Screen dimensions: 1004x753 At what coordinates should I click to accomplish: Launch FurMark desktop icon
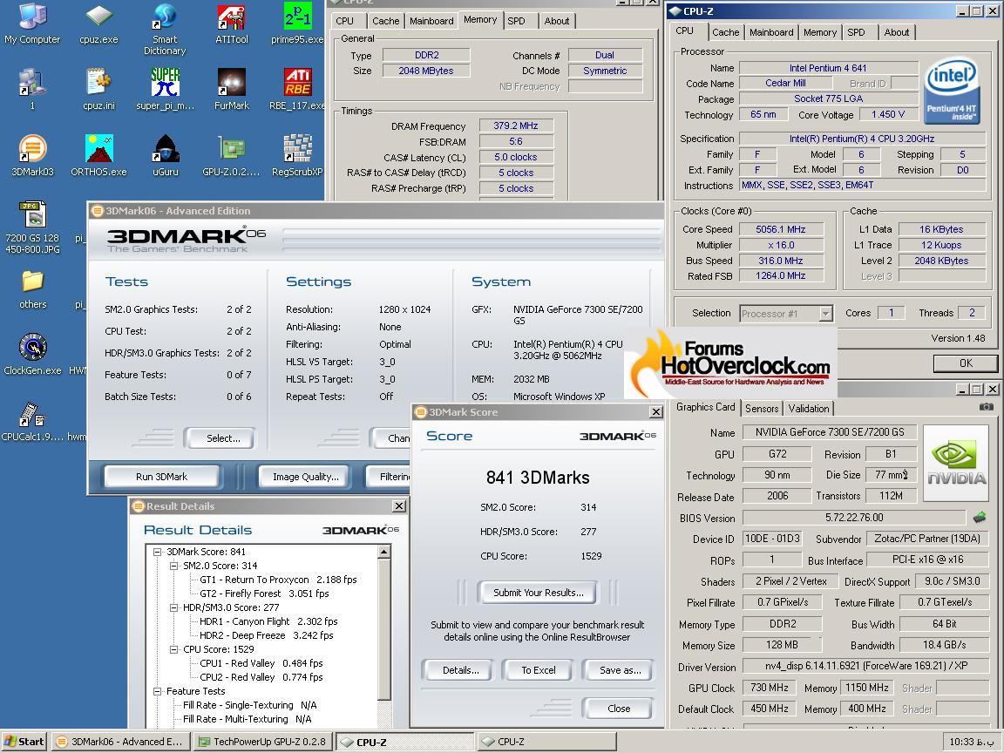[x=231, y=90]
